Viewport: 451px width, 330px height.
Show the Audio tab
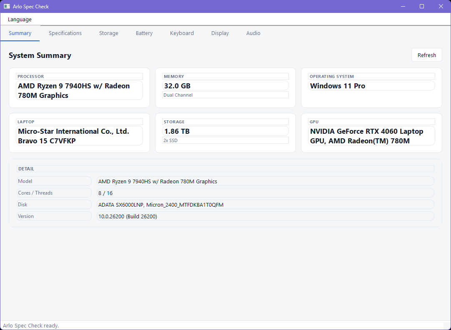click(x=253, y=33)
